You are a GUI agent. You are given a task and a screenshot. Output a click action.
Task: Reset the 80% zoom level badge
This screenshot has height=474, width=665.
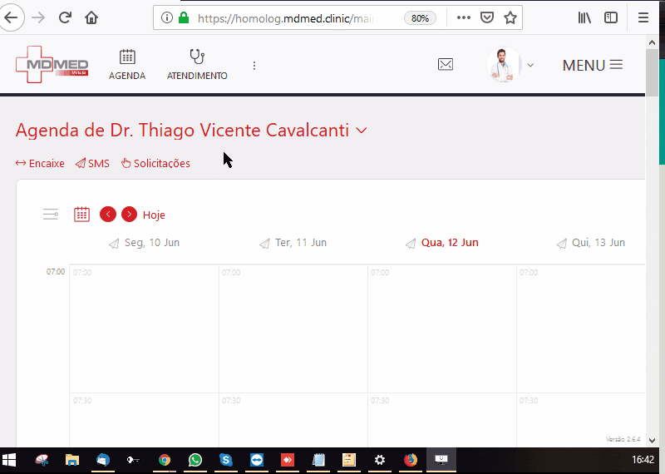(420, 18)
